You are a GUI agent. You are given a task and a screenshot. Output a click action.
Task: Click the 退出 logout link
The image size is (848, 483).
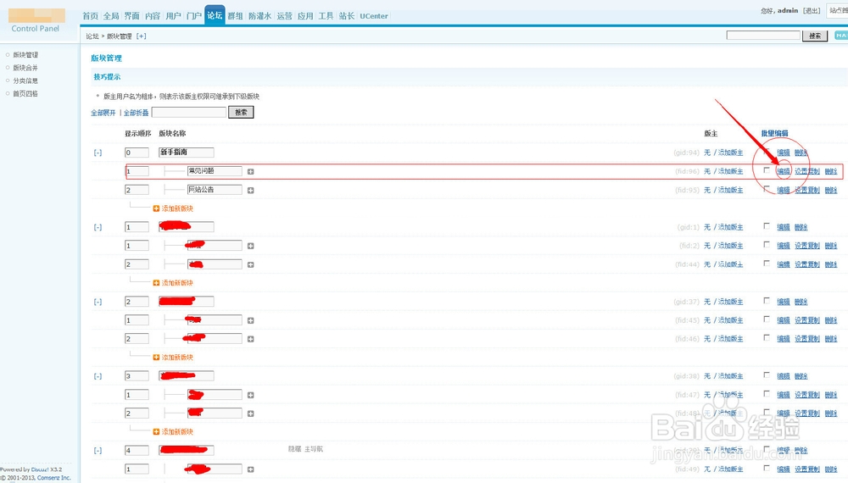[x=812, y=11]
